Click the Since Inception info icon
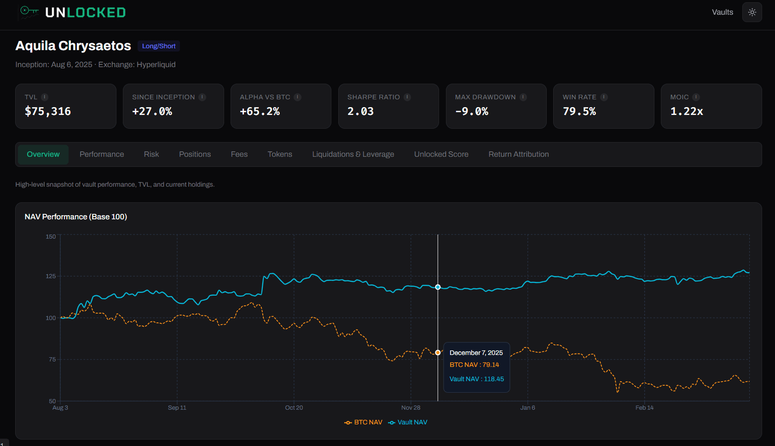The height and width of the screenshot is (446, 775). pyautogui.click(x=202, y=97)
